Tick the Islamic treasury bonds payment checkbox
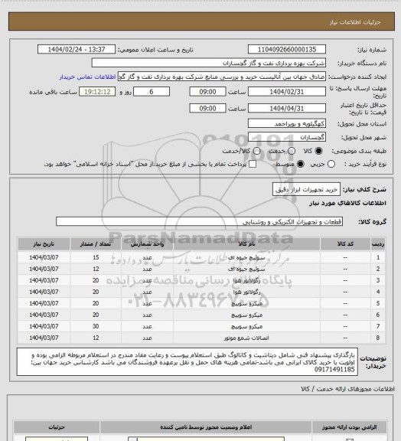401x441 pixels. [x=253, y=164]
